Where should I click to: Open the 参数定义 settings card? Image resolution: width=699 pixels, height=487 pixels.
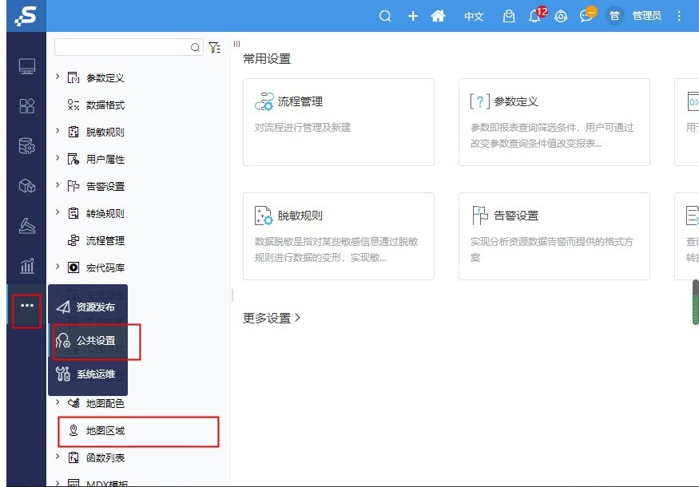[554, 122]
